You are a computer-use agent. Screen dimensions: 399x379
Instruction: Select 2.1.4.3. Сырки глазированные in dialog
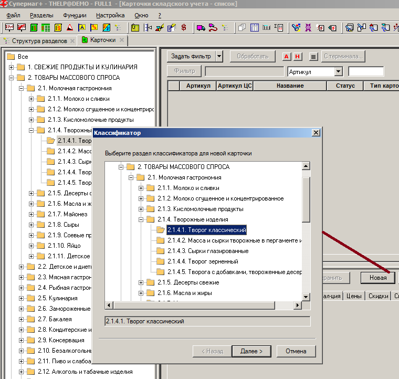[208, 251]
